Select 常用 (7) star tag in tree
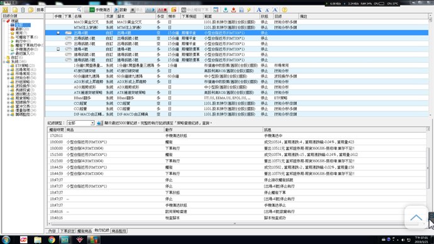This screenshot has width=434, height=244. click(x=21, y=33)
